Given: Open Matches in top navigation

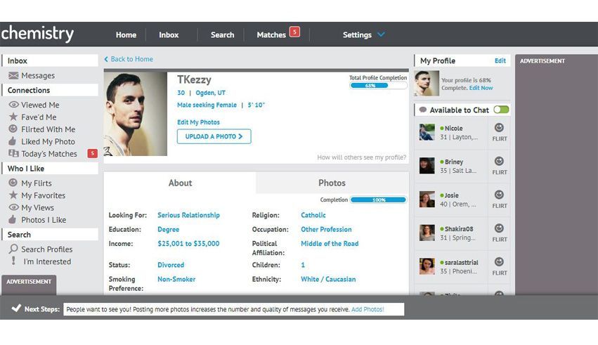Looking at the screenshot, I should point(271,34).
